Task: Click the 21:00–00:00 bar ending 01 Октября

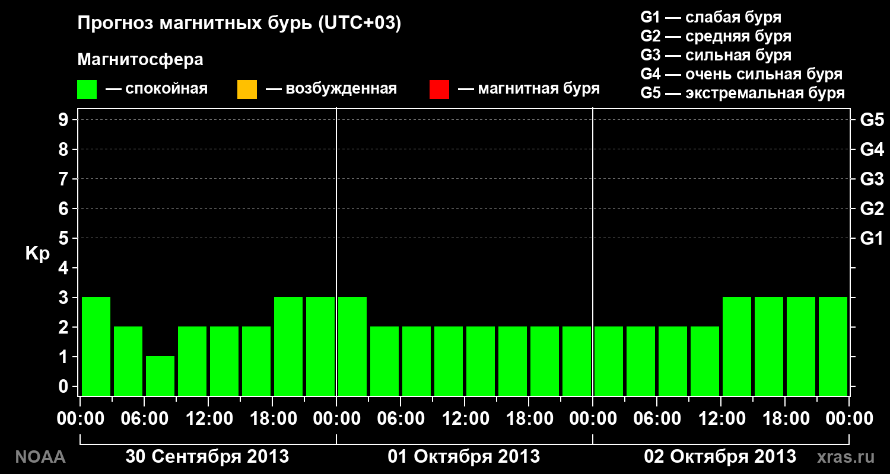Action: 577,361
